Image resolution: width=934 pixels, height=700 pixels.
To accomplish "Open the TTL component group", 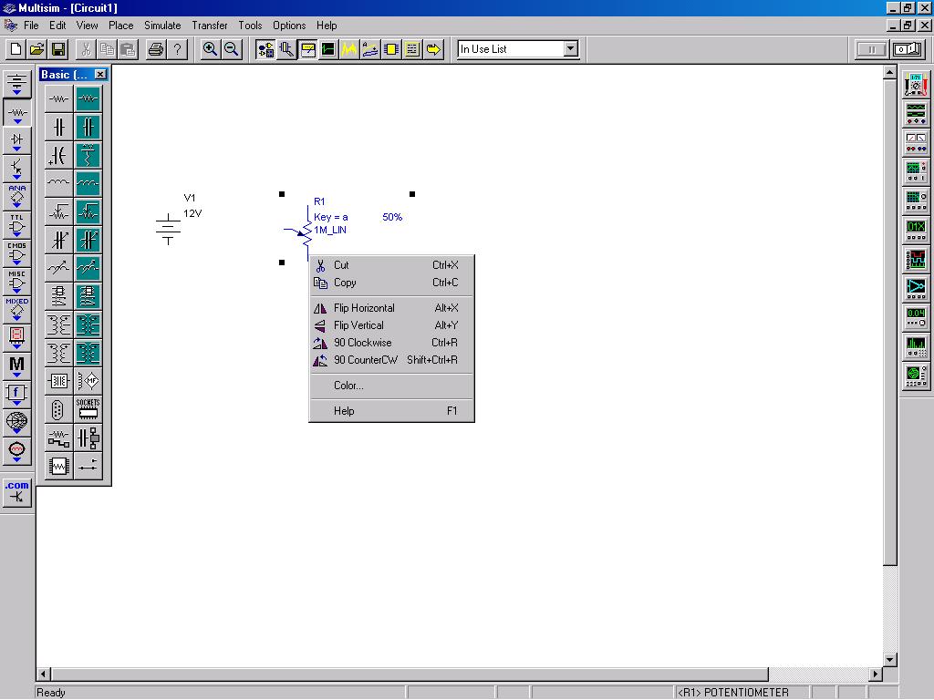I will (x=16, y=225).
